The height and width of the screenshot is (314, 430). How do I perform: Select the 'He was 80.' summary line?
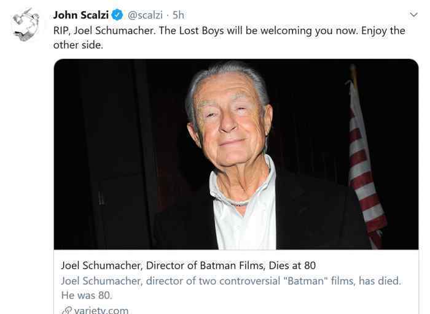pyautogui.click(x=87, y=296)
